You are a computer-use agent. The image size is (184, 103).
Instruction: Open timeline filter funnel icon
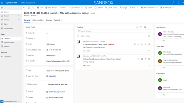click(x=141, y=27)
